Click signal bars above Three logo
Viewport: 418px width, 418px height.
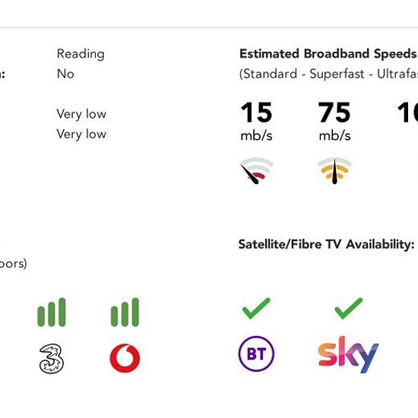[52, 312]
